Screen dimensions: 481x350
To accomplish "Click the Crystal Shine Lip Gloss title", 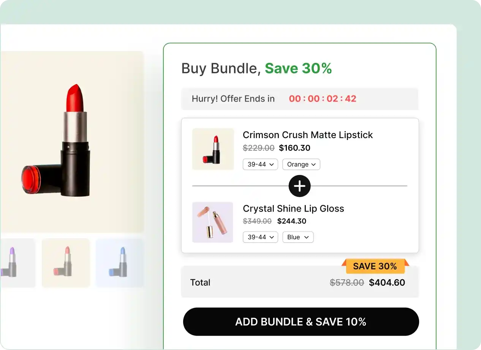I will coord(293,208).
